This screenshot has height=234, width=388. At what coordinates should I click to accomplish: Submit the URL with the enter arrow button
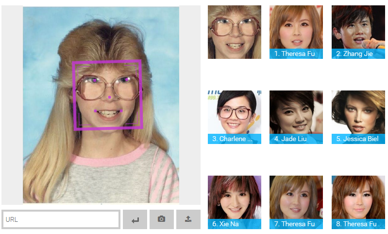135,219
